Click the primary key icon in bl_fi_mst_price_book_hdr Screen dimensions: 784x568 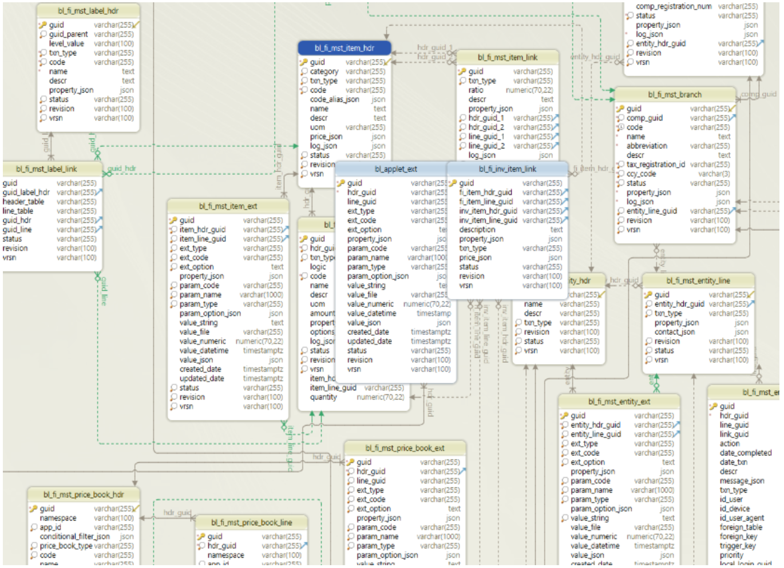click(34, 509)
